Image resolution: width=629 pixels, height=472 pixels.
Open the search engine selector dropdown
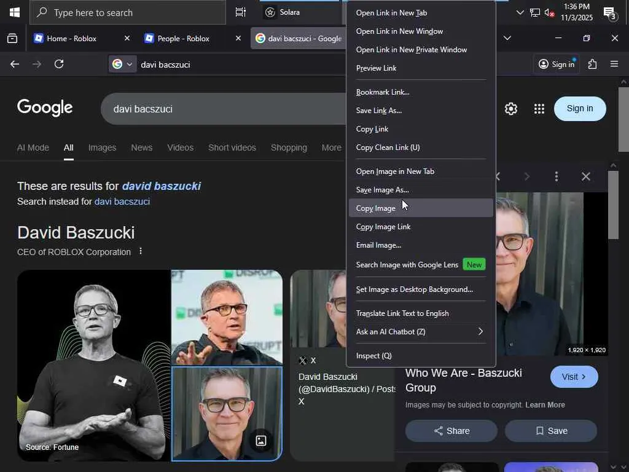click(x=122, y=64)
